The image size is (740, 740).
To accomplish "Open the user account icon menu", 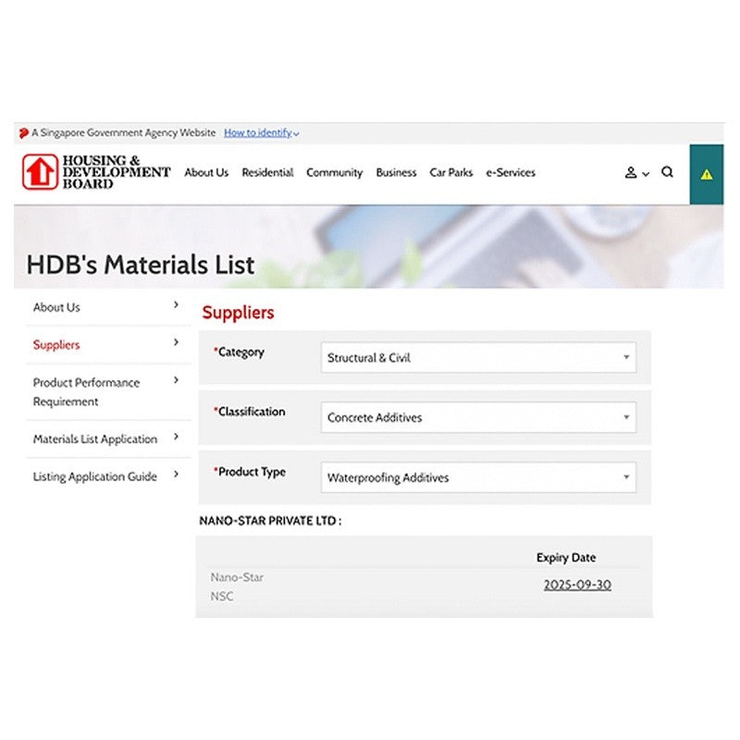I will point(631,173).
